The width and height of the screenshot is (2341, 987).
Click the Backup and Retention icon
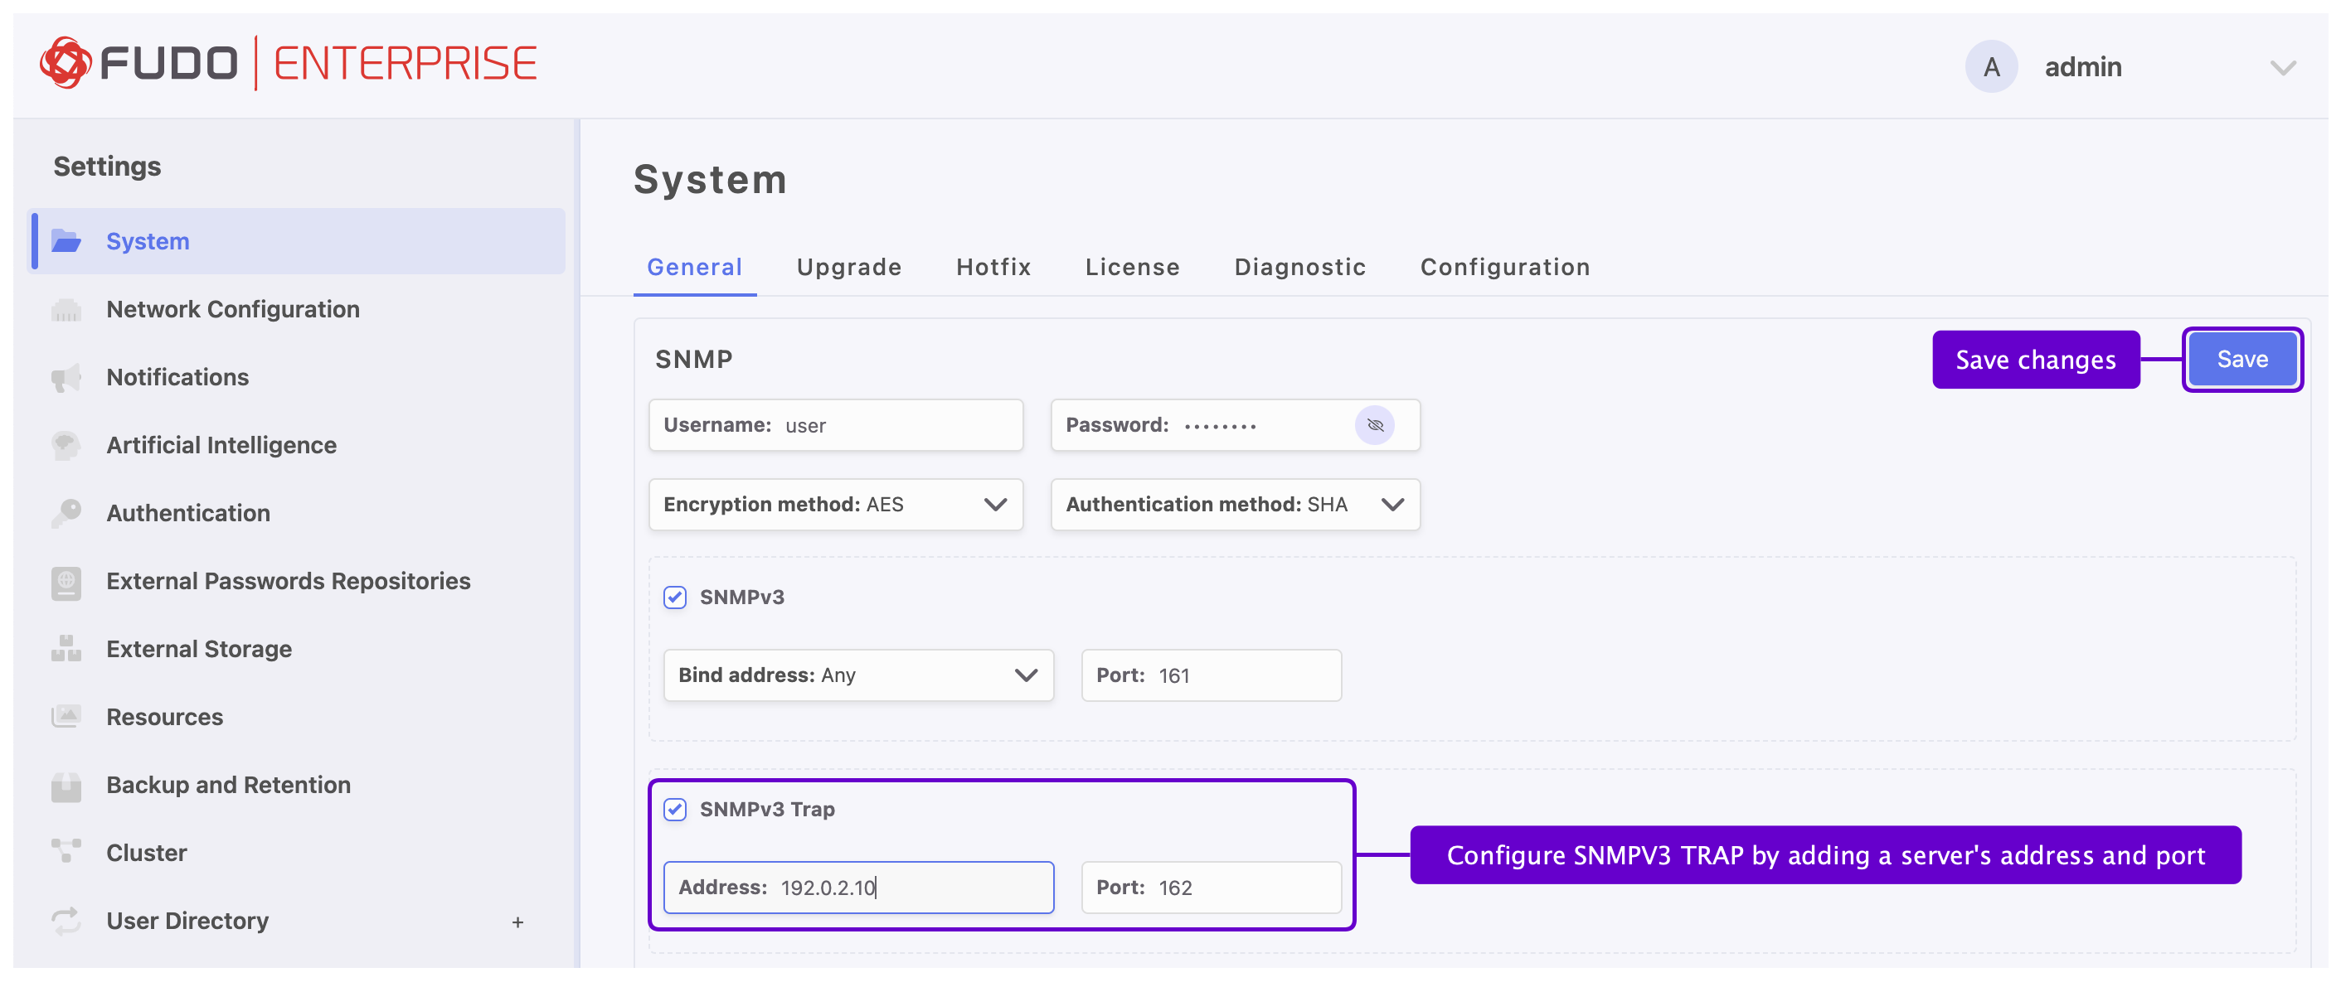coord(66,786)
